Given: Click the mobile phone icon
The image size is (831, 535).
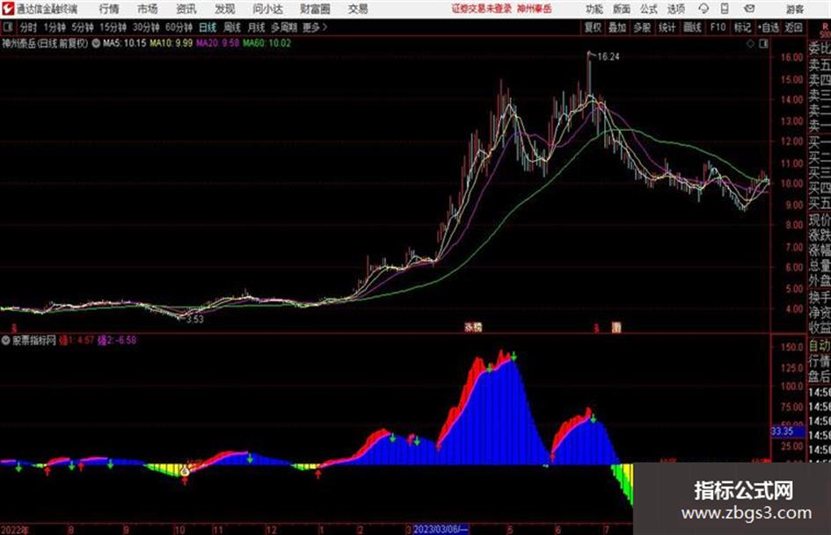Looking at the screenshot, I should click(x=725, y=9).
